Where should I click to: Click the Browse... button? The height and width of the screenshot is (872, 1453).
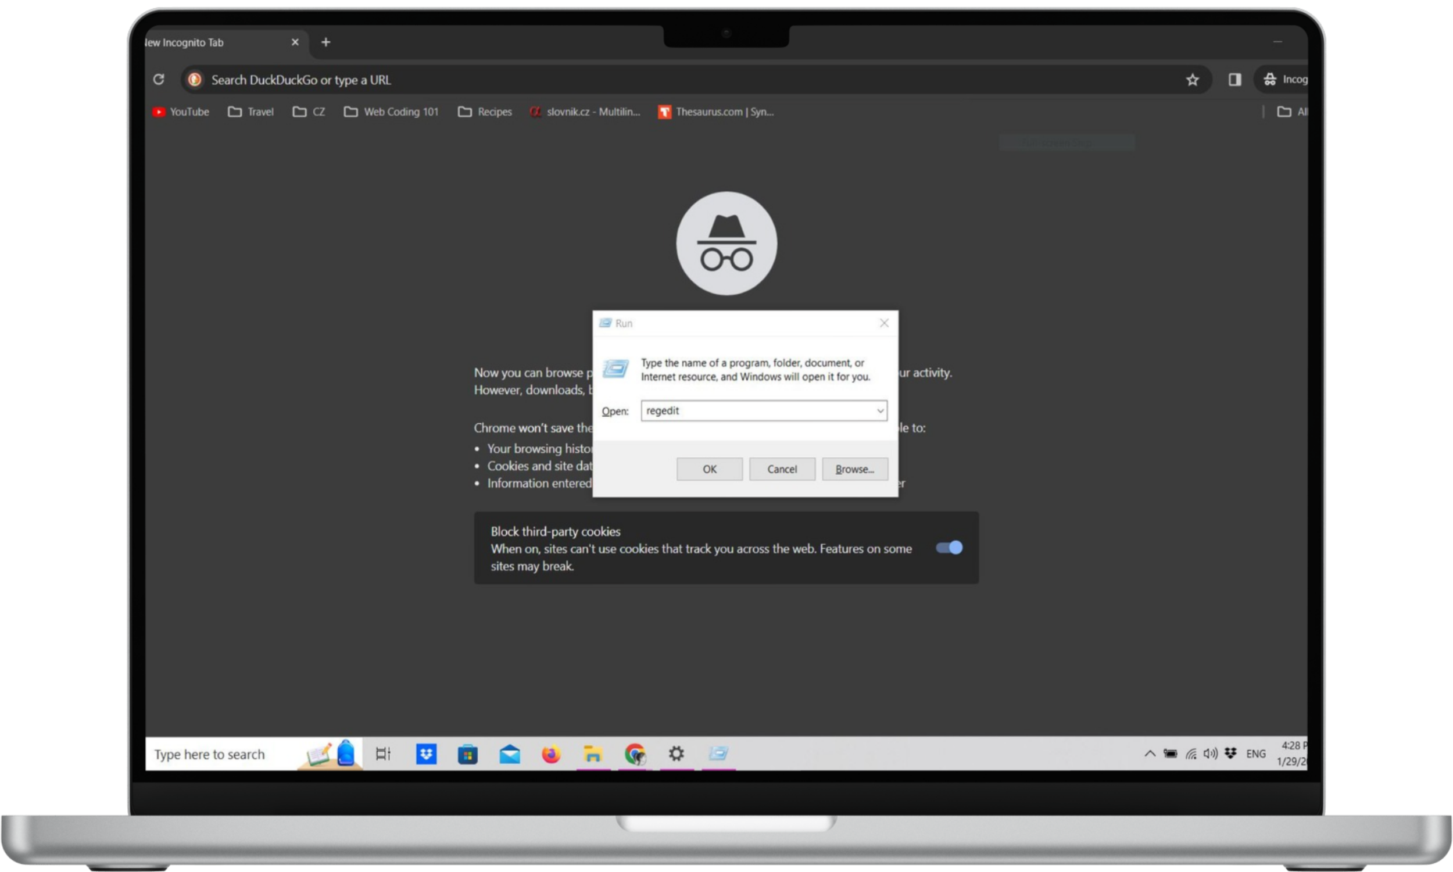click(x=854, y=469)
